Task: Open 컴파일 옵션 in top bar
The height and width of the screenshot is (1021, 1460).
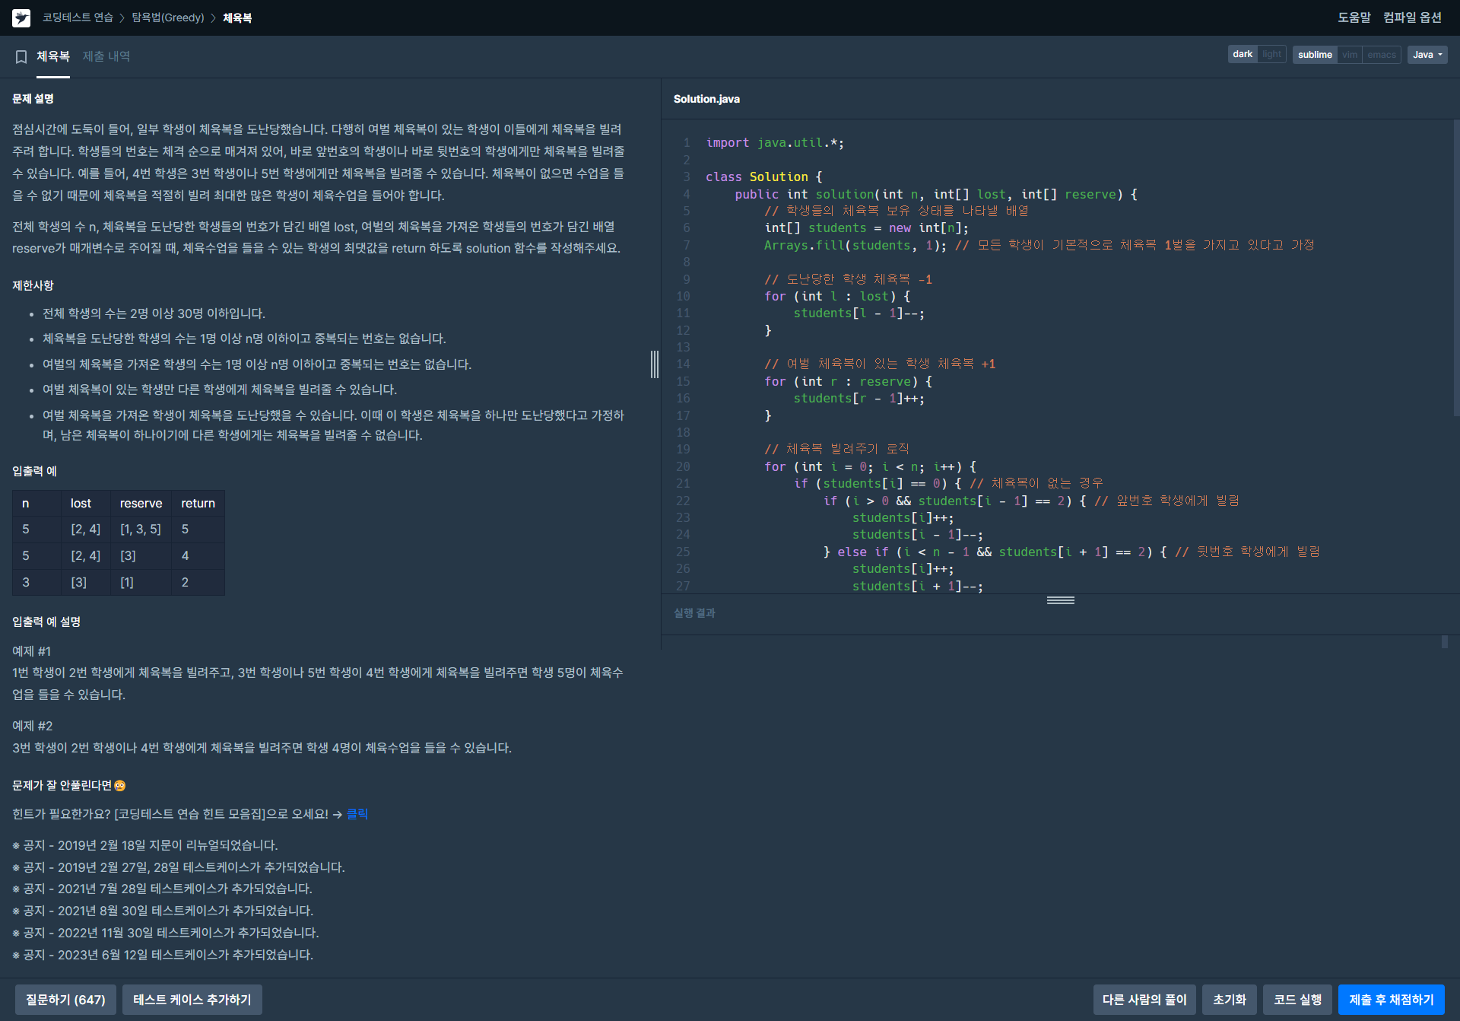Action: point(1412,17)
